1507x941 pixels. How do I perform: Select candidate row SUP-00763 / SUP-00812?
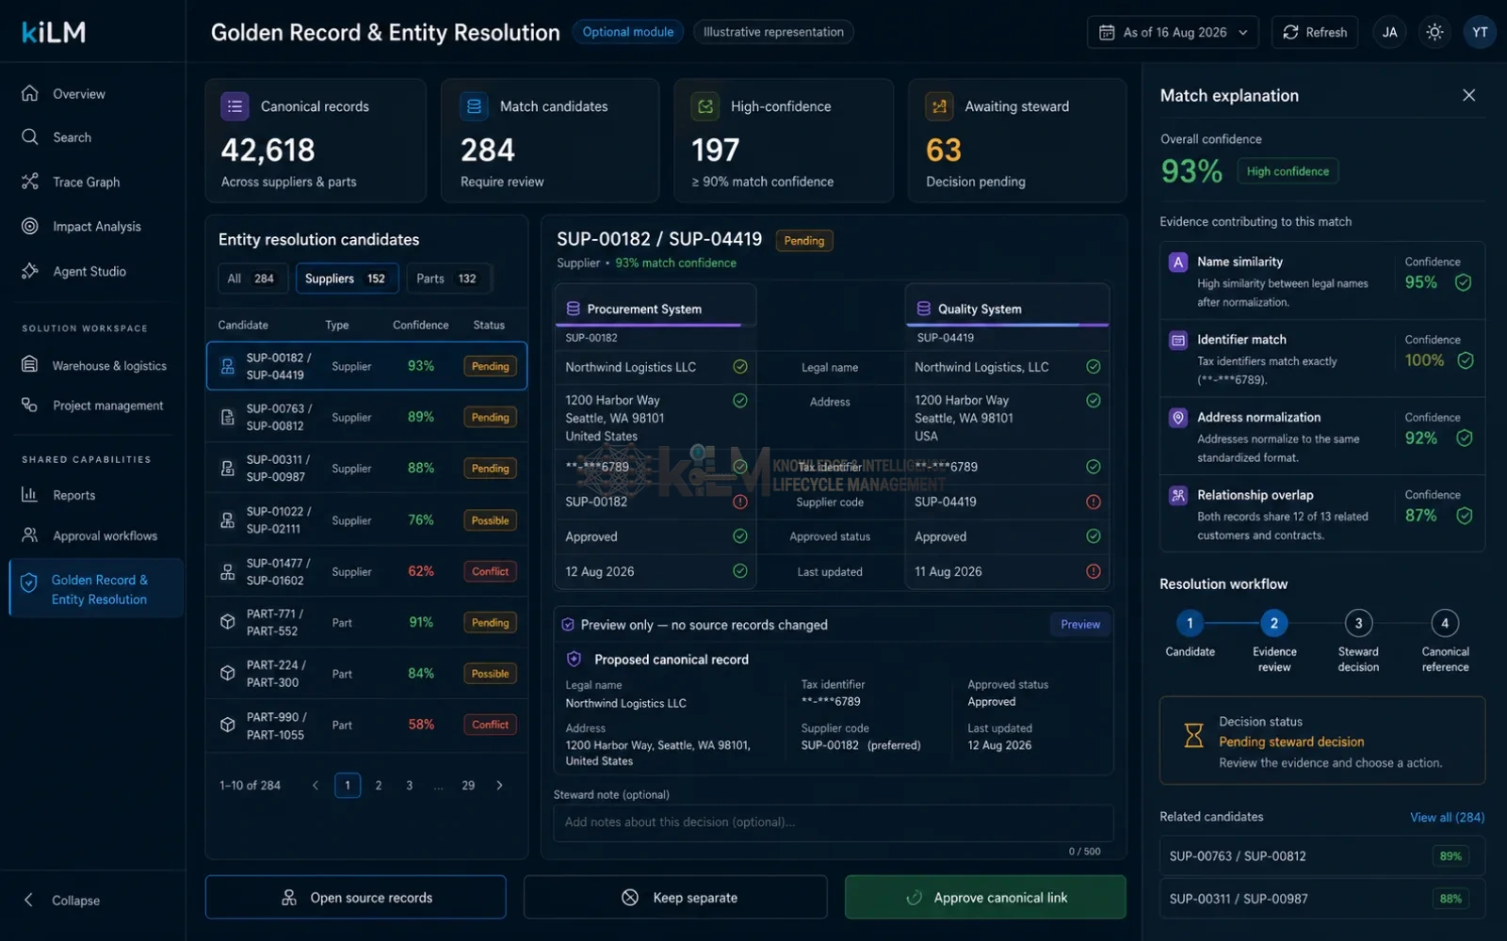tap(366, 417)
